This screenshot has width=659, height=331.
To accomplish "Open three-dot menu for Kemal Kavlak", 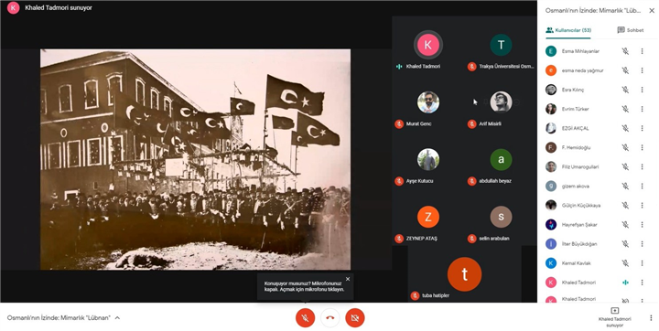I will click(642, 263).
